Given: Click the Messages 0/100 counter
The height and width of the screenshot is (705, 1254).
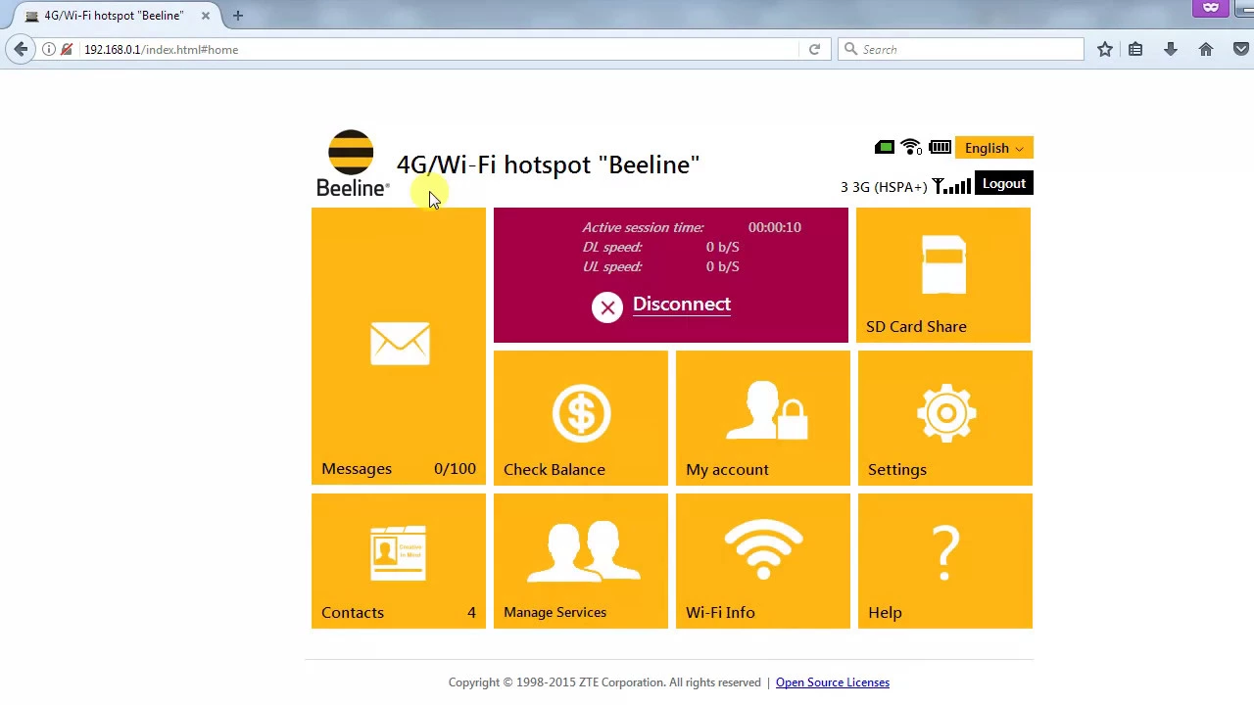Looking at the screenshot, I should [x=455, y=468].
